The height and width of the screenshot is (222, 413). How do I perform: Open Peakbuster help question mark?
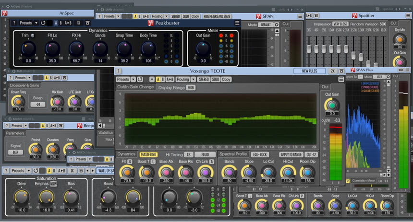(x=14, y=23)
